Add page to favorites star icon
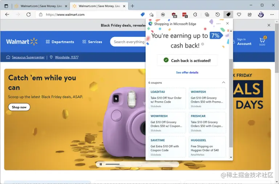 [x=151, y=14]
